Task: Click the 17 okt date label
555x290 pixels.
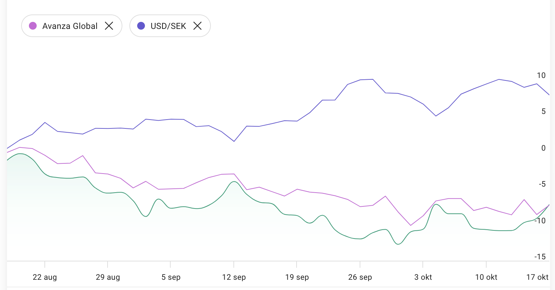Action: click(x=537, y=277)
